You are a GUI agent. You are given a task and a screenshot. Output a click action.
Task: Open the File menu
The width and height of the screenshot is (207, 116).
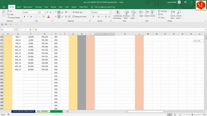pos(4,7)
